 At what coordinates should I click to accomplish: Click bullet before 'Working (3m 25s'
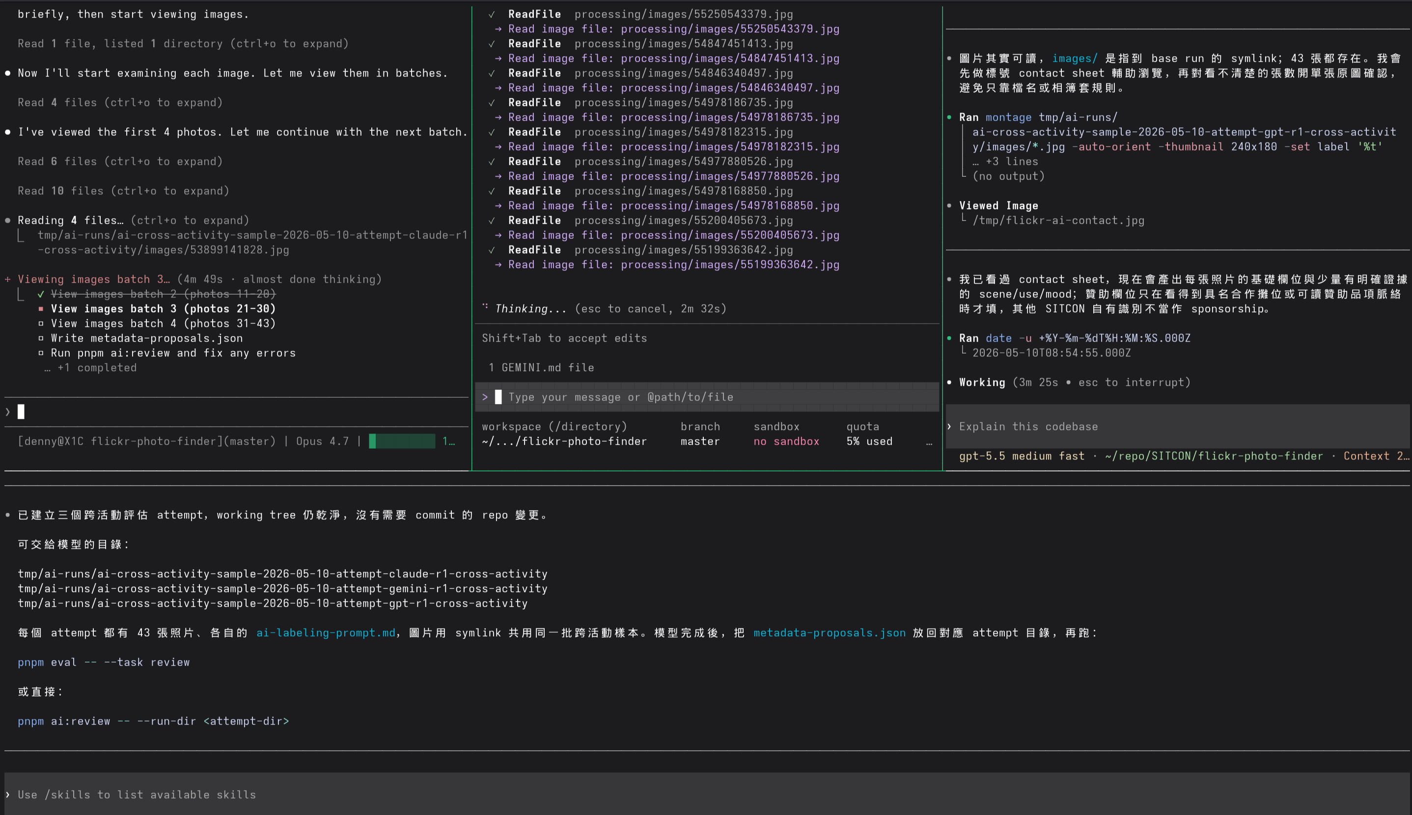coord(949,382)
